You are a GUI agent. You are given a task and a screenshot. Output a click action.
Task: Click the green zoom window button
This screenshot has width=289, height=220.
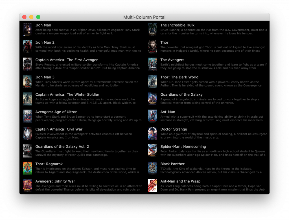click(38, 17)
